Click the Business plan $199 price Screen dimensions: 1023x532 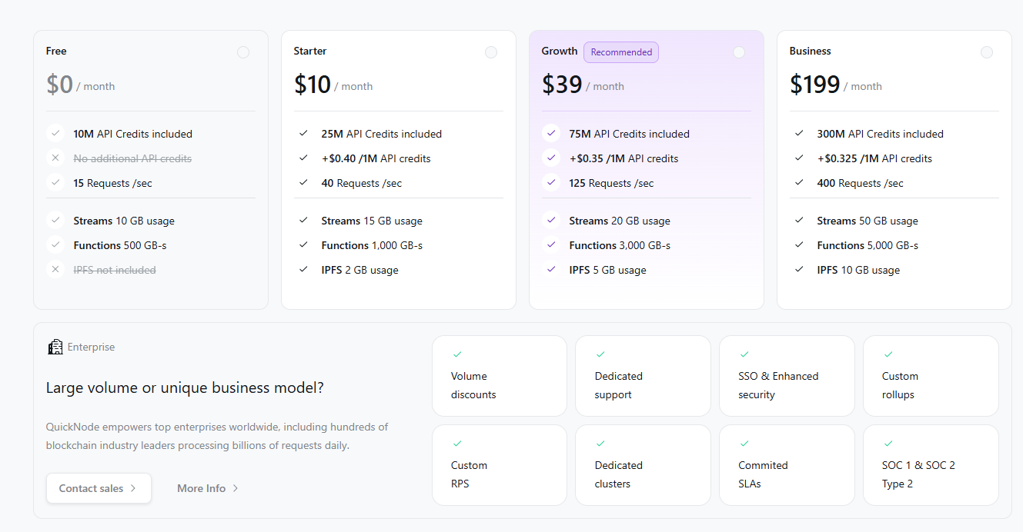click(x=815, y=85)
